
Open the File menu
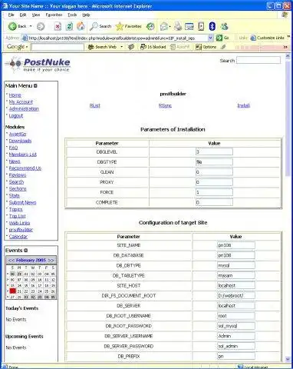pos(12,15)
